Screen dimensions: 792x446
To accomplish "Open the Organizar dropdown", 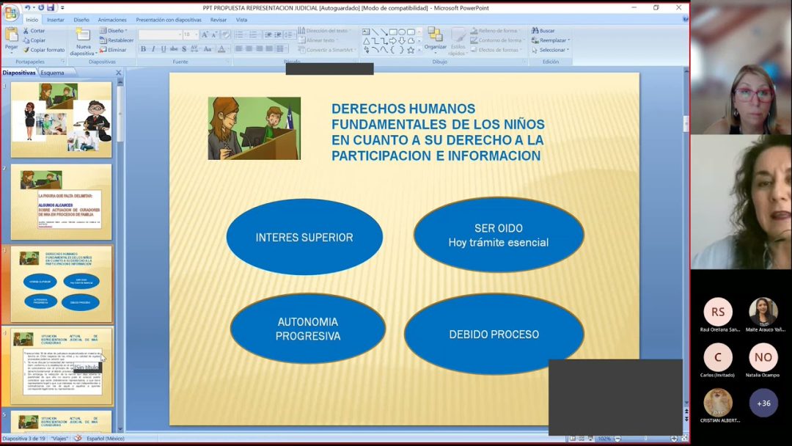I will tap(435, 40).
